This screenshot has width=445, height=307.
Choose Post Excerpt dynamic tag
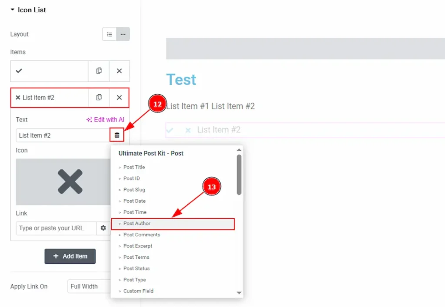[138, 246]
